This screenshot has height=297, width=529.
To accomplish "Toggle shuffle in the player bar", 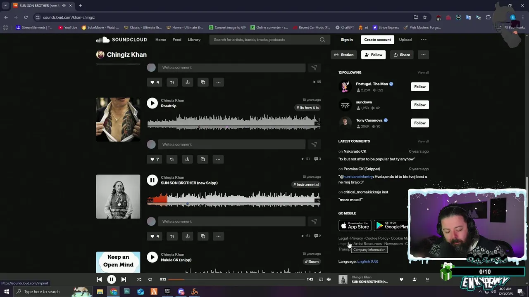I will (139, 279).
